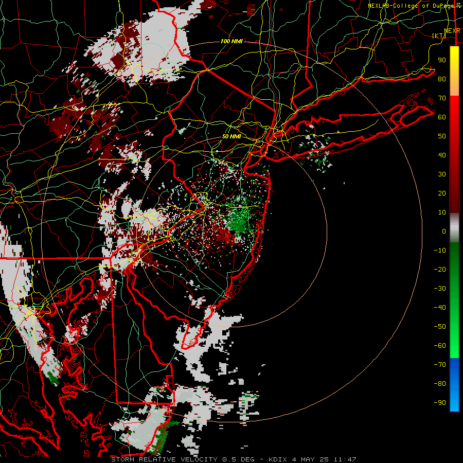Pick the blue segment at color bar bottom
This screenshot has height=463, width=463.
454,385
